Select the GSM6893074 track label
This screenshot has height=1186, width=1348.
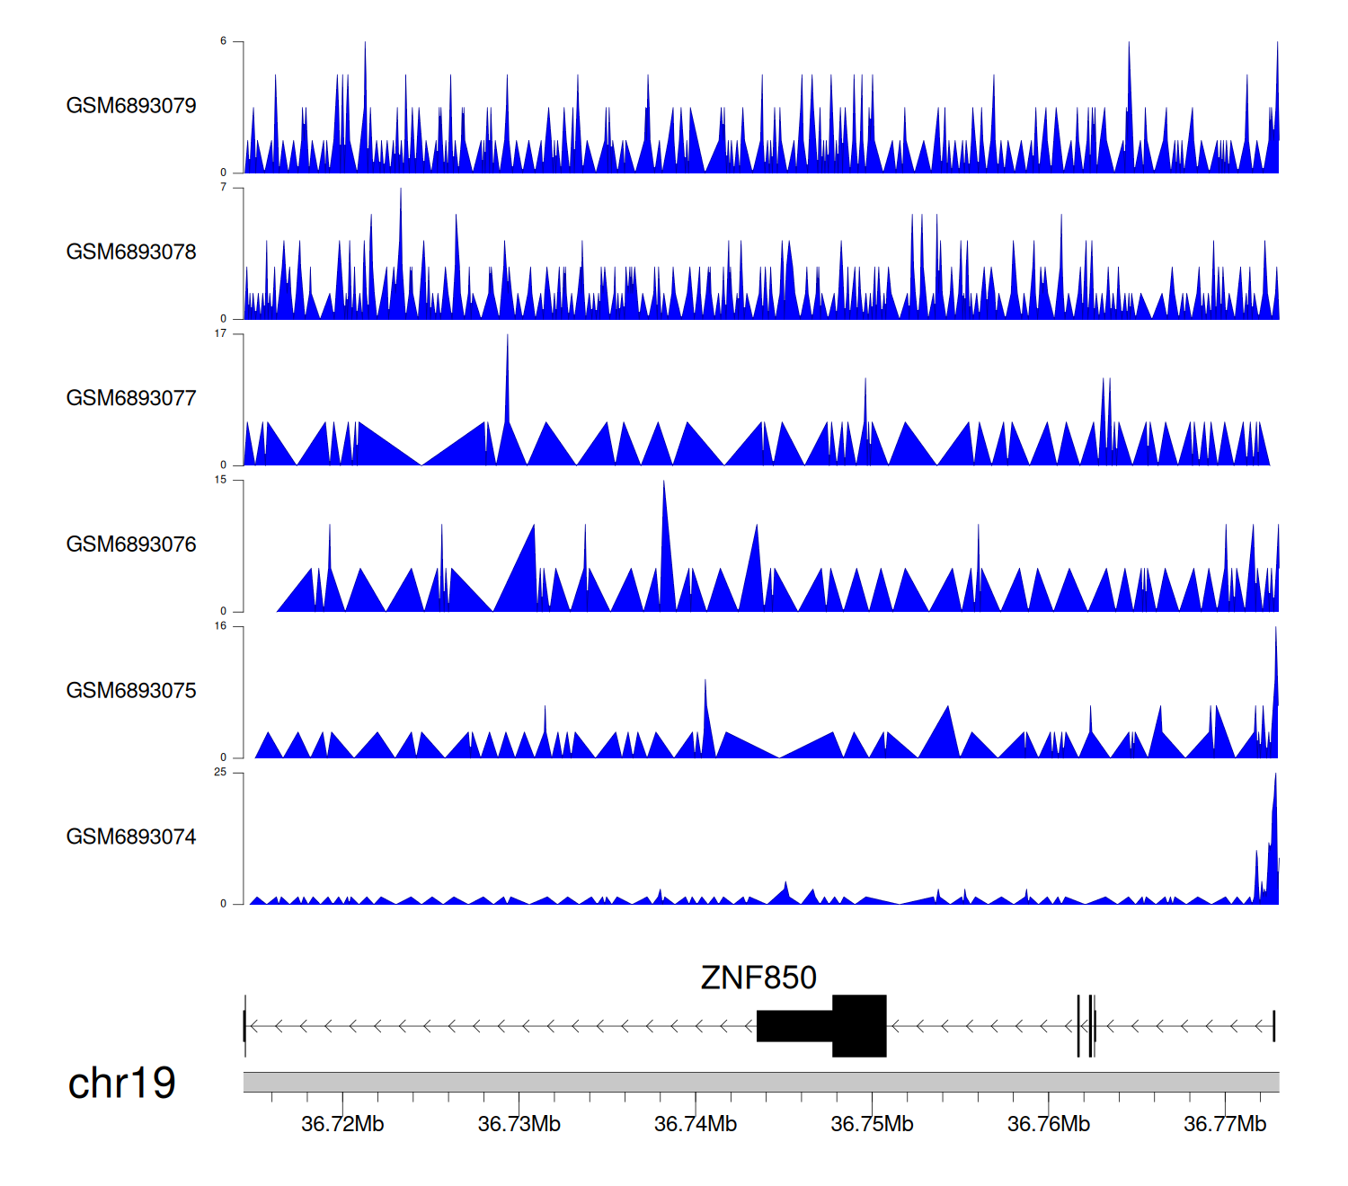(x=131, y=837)
